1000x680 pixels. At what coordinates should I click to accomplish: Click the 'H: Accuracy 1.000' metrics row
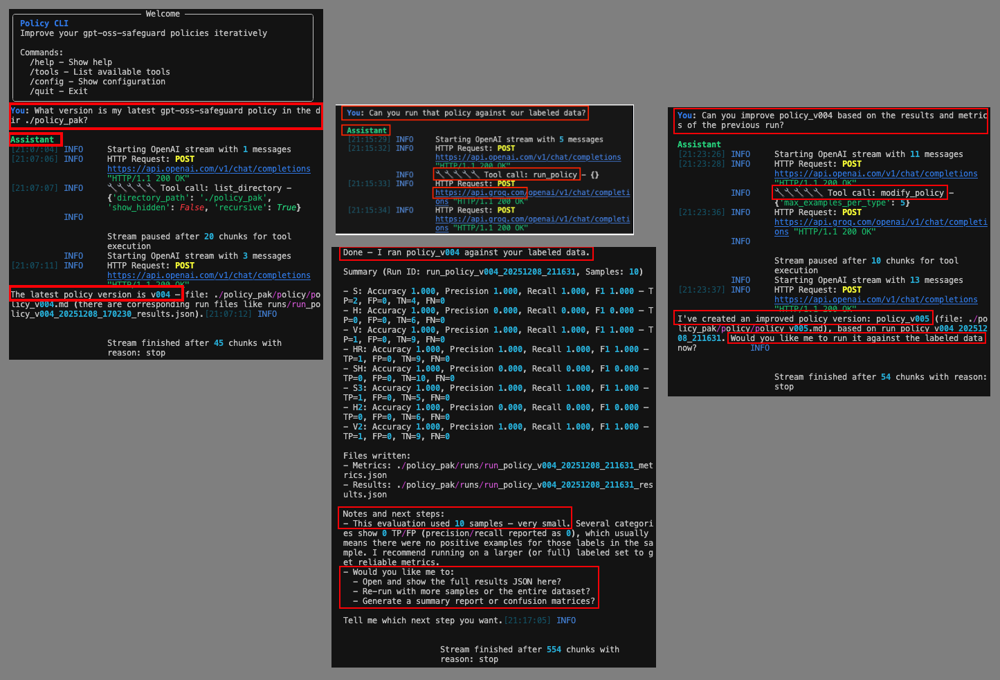(498, 315)
